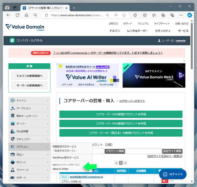Expand the オークション sidebar menu

tap(29, 108)
